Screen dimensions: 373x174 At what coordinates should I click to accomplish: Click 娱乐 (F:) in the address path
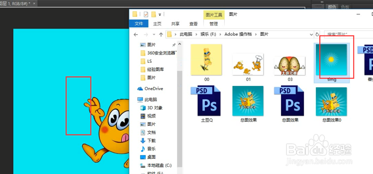pyautogui.click(x=209, y=34)
